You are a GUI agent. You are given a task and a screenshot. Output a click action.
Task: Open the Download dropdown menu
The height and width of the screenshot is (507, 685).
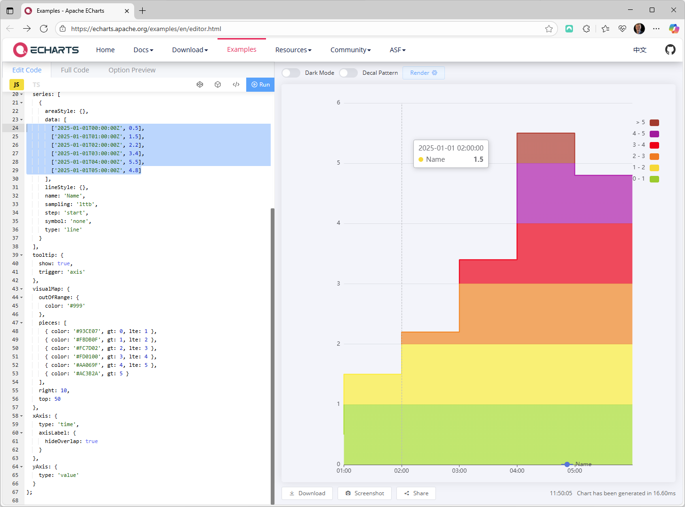coord(190,50)
